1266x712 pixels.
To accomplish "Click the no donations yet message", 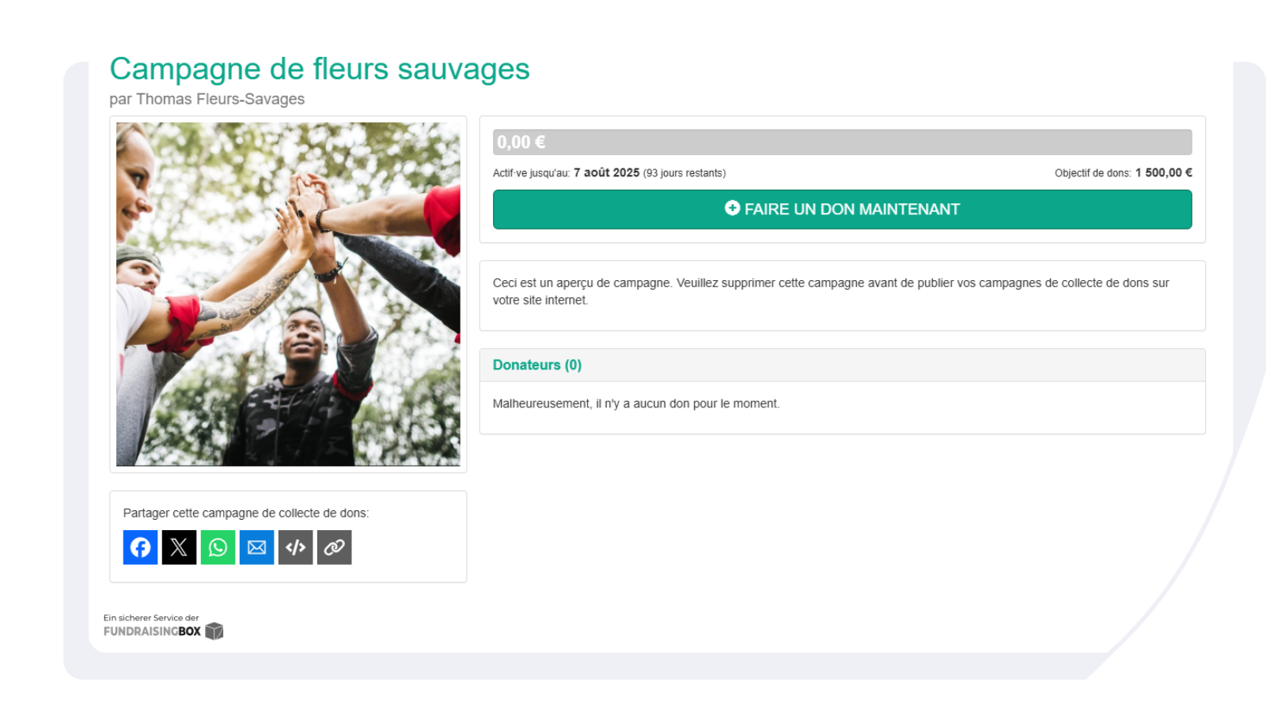I will click(x=636, y=403).
